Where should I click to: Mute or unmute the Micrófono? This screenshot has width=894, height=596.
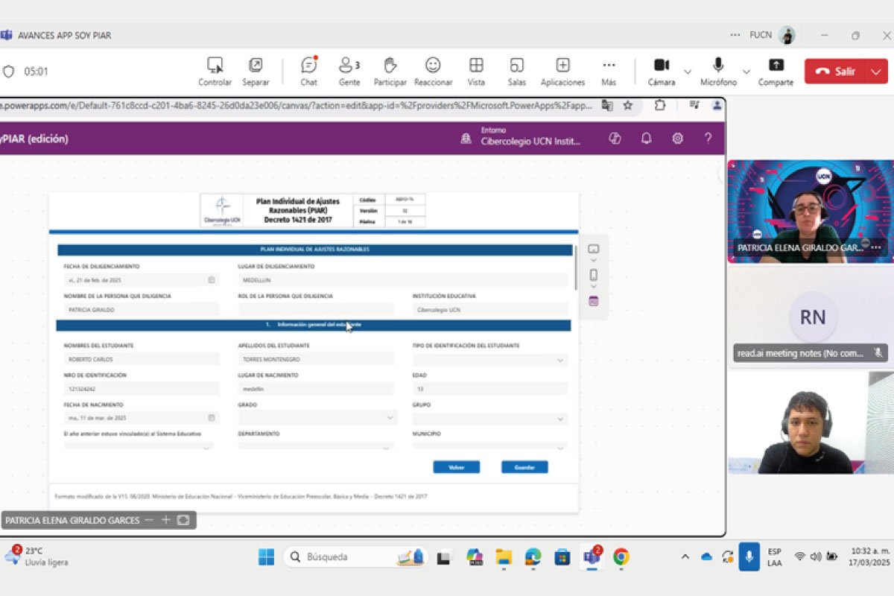coord(718,71)
